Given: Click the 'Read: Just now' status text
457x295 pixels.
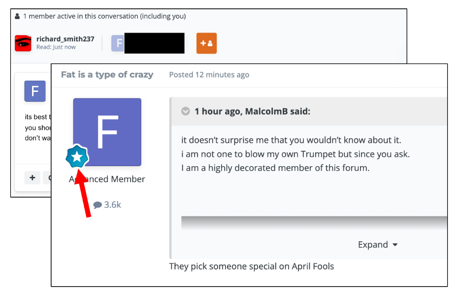Looking at the screenshot, I should coord(56,47).
